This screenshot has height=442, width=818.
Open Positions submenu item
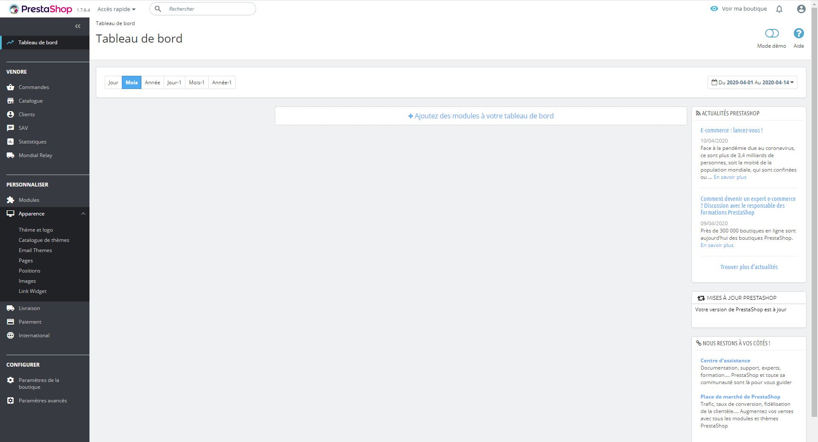click(x=29, y=271)
